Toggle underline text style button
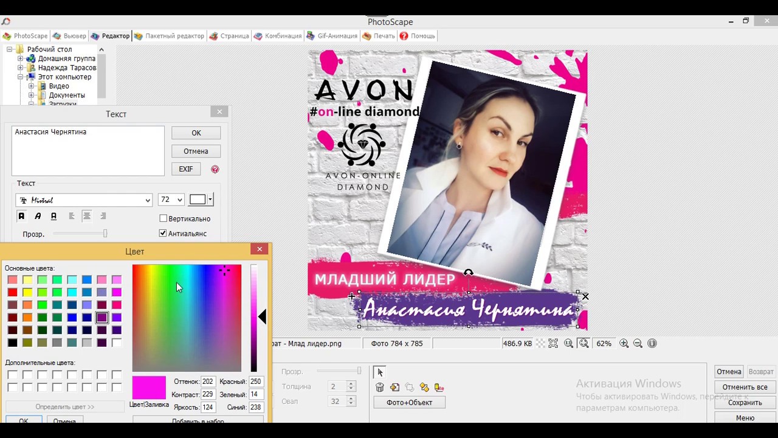 tap(53, 216)
